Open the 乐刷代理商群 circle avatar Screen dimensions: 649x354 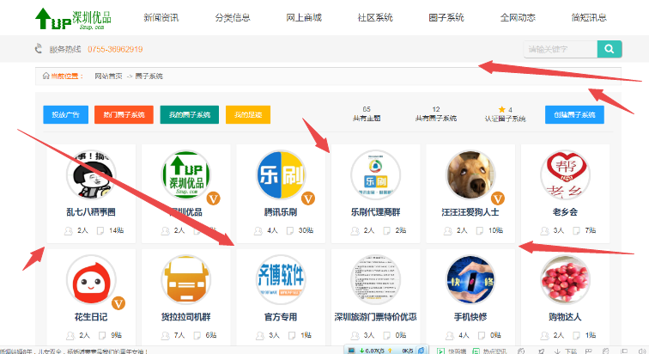pyautogui.click(x=375, y=175)
